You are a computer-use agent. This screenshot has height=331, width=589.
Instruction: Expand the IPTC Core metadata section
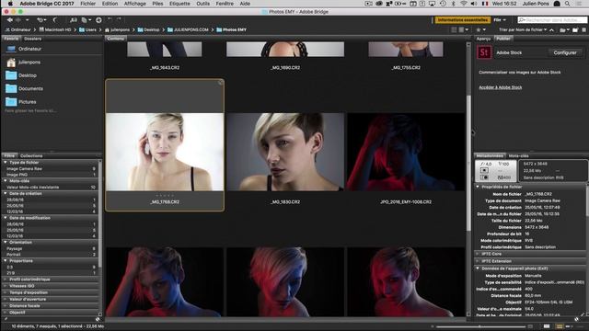(x=478, y=254)
